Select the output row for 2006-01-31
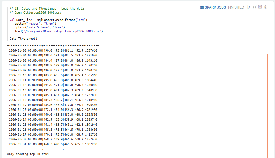The height and width of the screenshot is (158, 275). click(x=53, y=144)
